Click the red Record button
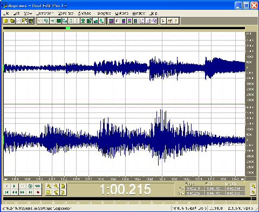This screenshot has height=212, width=259. point(38,192)
